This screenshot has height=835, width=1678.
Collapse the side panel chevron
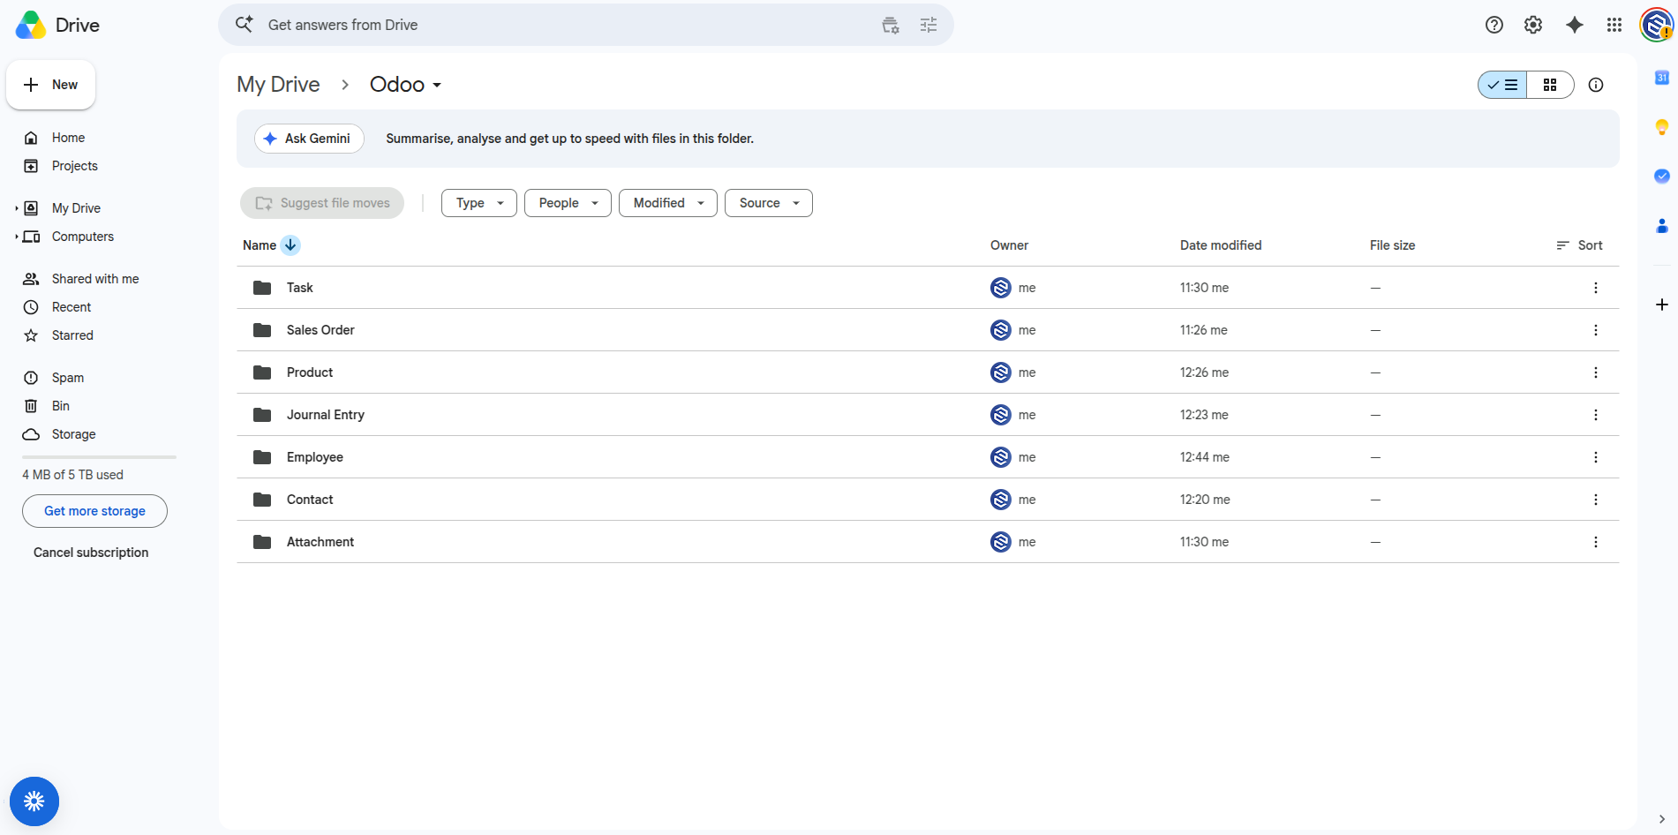tap(1661, 819)
